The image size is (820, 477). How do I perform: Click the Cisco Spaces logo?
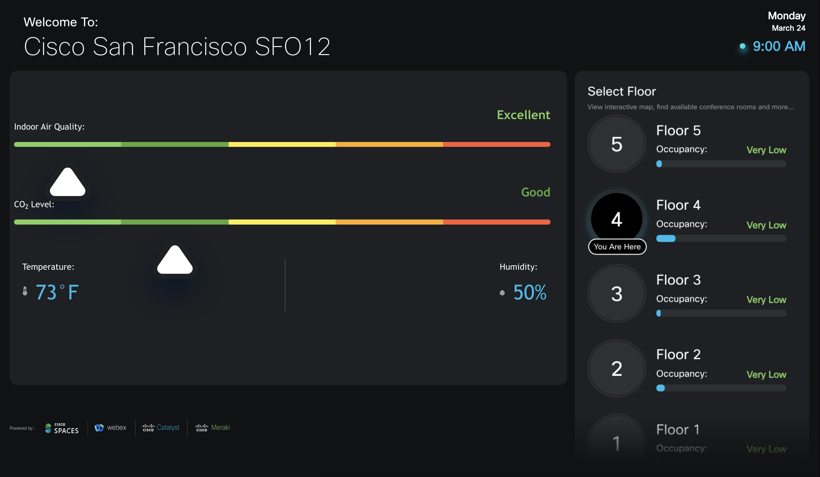[61, 428]
